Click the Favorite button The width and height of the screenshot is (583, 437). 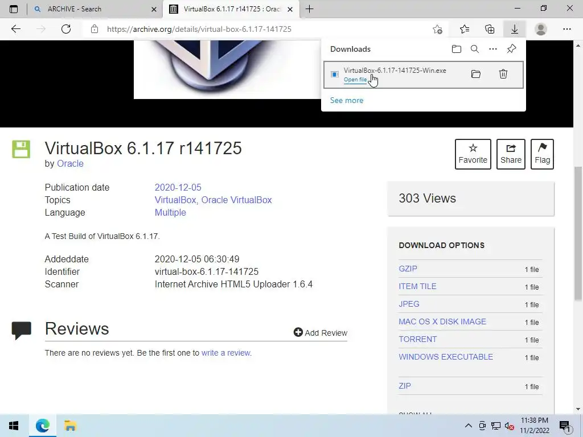click(473, 154)
